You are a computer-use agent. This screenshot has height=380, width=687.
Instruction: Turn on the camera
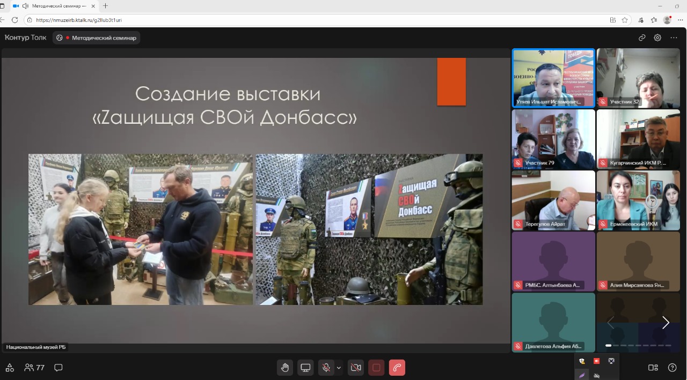point(355,368)
